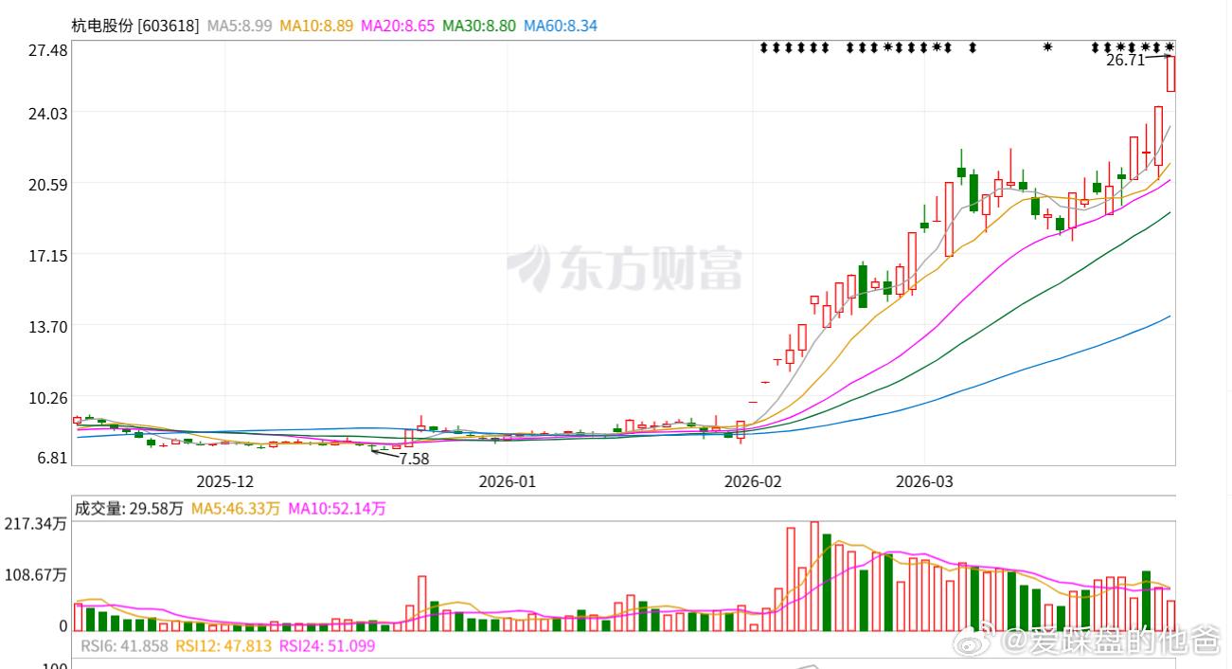Click the 成交量: 29.58万 volume label

[129, 509]
